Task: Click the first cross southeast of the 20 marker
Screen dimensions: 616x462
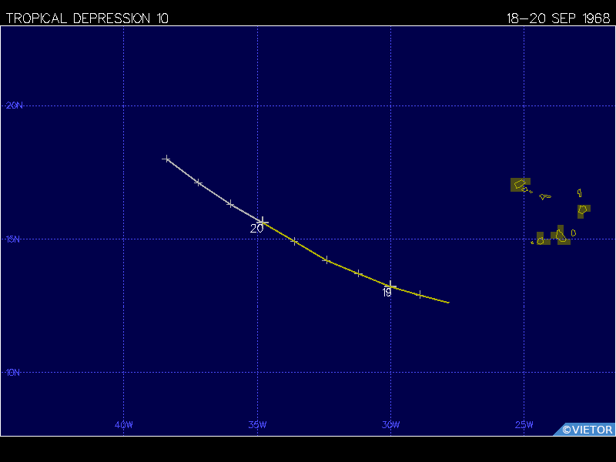Action: (x=294, y=241)
